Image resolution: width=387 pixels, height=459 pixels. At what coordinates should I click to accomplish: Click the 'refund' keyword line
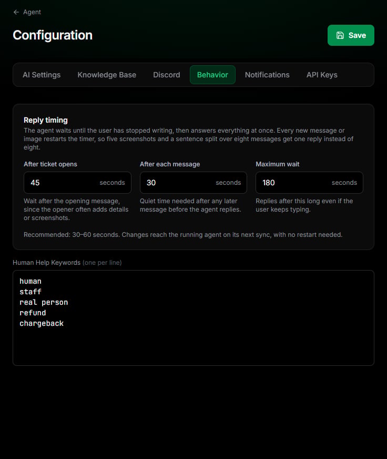[33, 313]
